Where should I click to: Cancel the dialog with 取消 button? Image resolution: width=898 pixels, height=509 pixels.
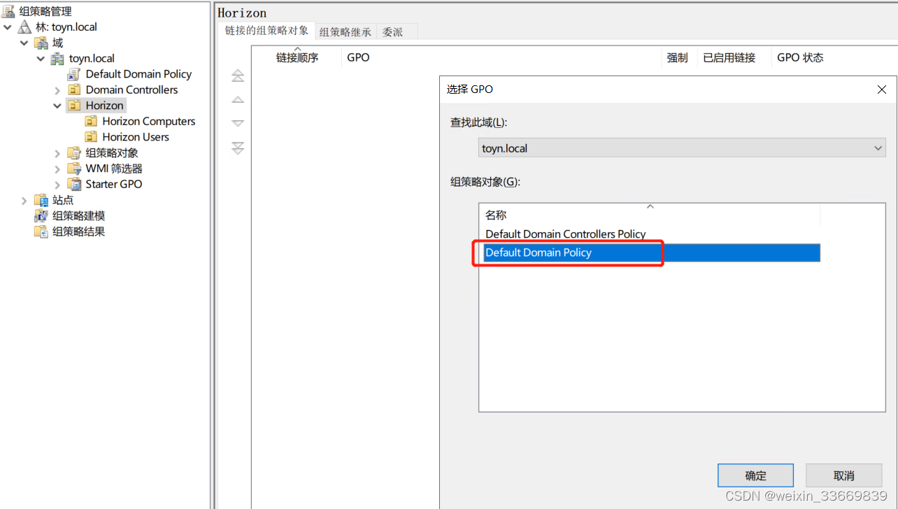click(844, 475)
